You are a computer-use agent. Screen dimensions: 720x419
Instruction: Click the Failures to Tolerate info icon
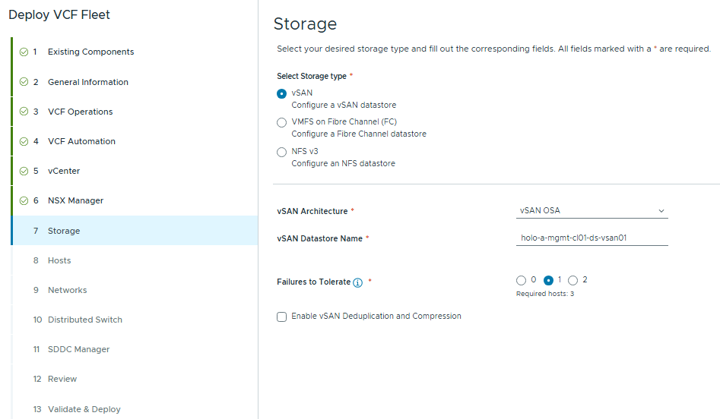coord(358,282)
